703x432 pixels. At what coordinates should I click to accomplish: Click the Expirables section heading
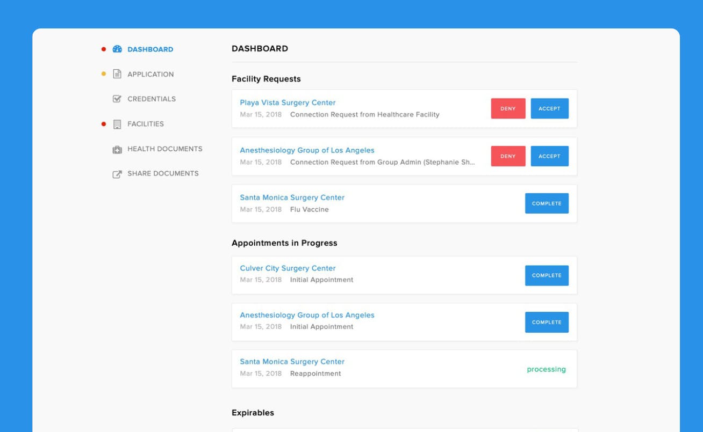[253, 413]
